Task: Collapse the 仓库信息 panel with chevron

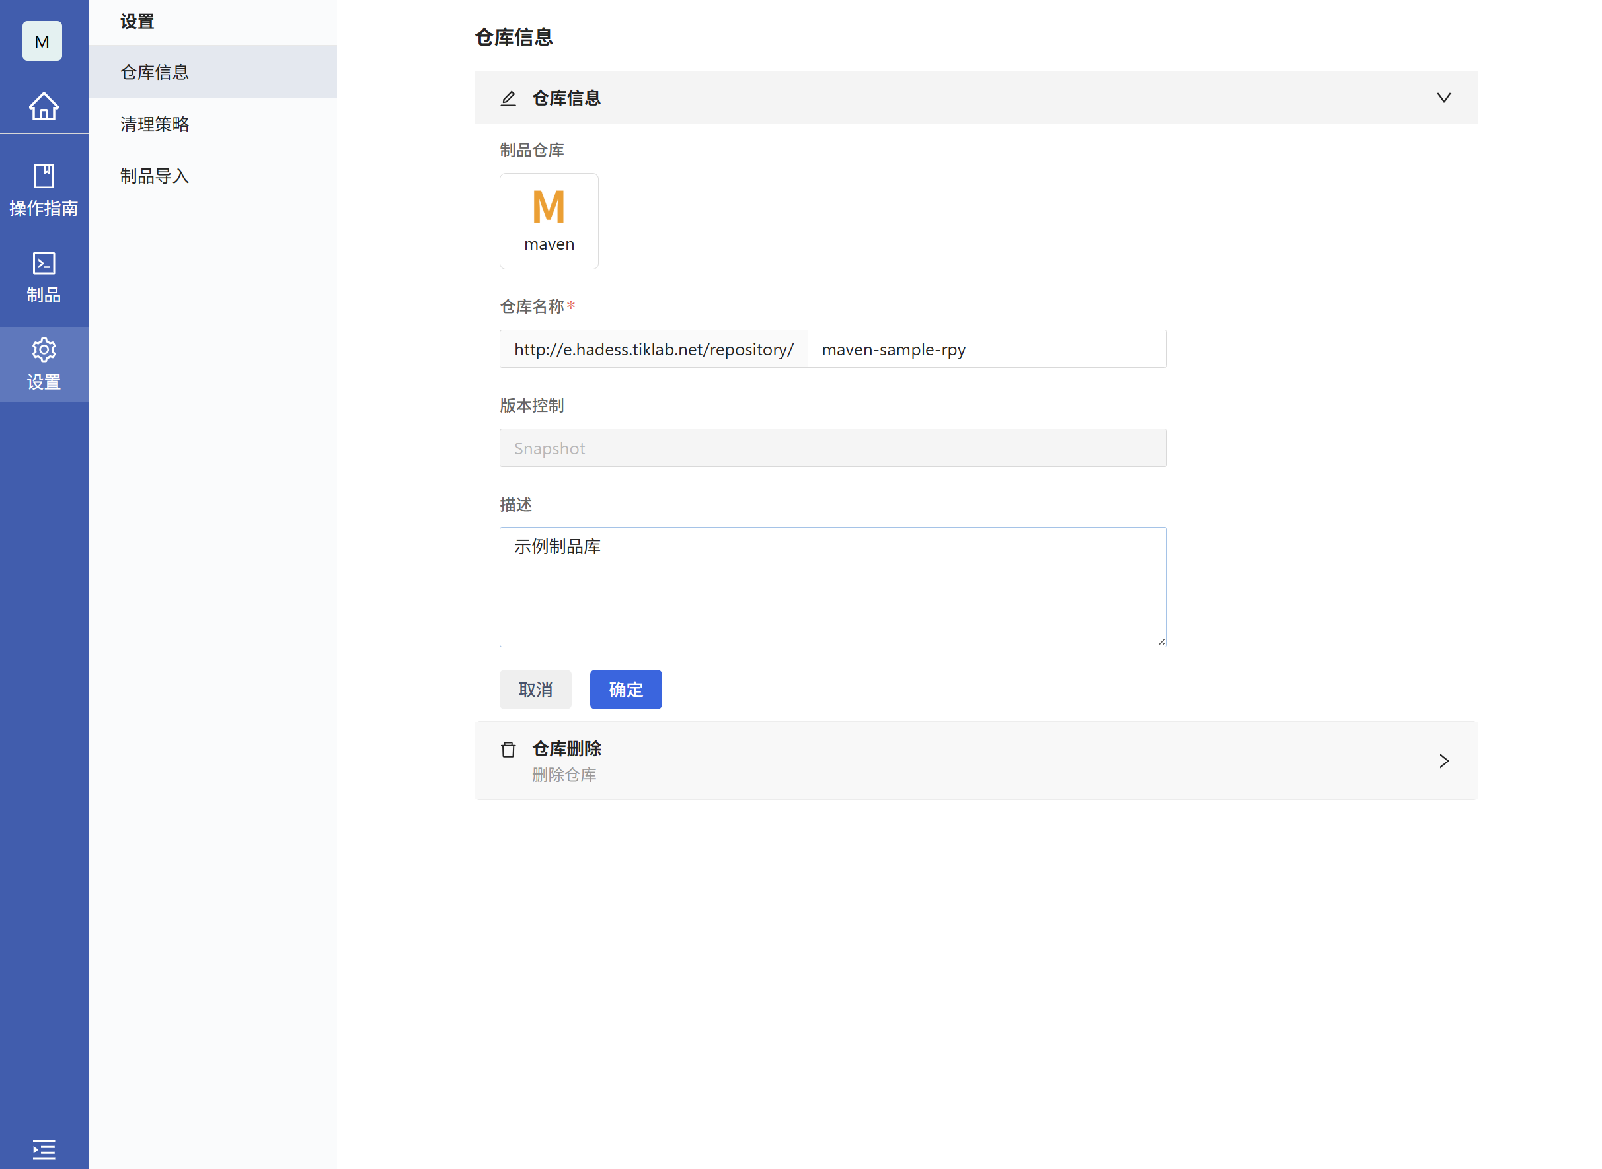Action: pyautogui.click(x=1443, y=98)
